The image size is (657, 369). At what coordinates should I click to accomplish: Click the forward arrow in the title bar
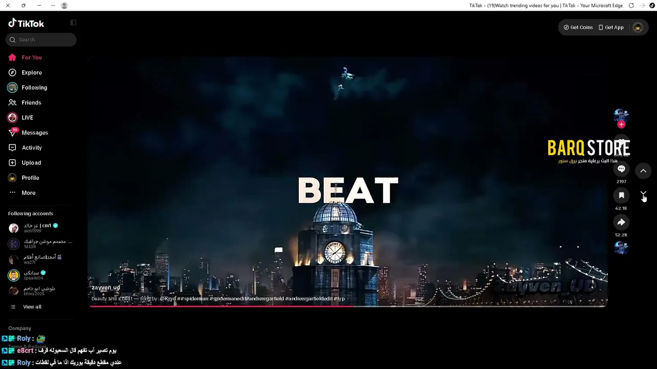pyautogui.click(x=642, y=6)
